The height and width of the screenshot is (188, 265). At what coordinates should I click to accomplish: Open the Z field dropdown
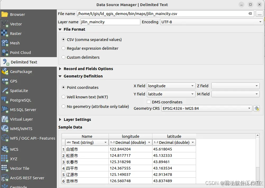pyautogui.click(x=235, y=86)
